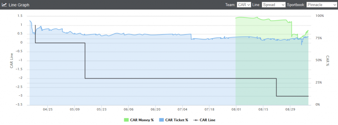Click the 07/04 x-axis date label

(182, 109)
